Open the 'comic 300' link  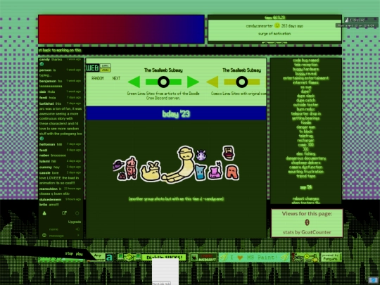point(305,145)
